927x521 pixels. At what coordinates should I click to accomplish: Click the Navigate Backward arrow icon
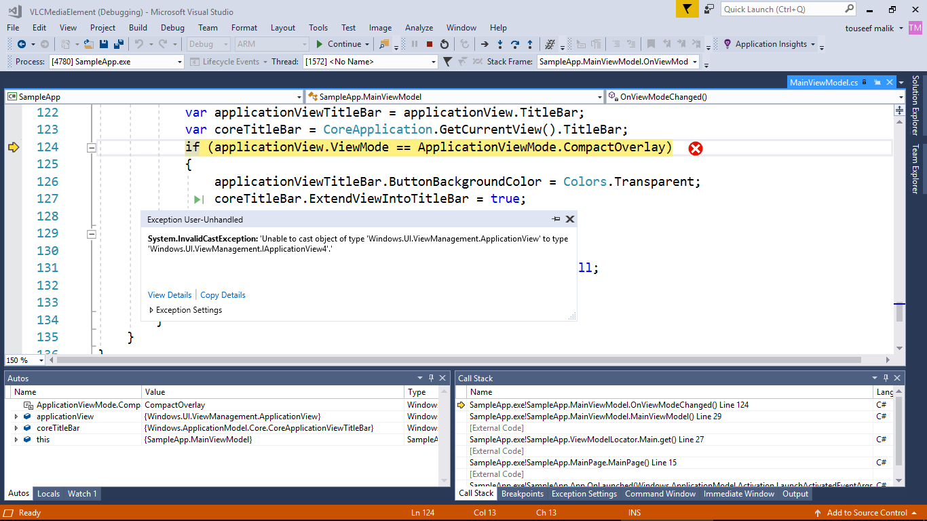tap(22, 44)
